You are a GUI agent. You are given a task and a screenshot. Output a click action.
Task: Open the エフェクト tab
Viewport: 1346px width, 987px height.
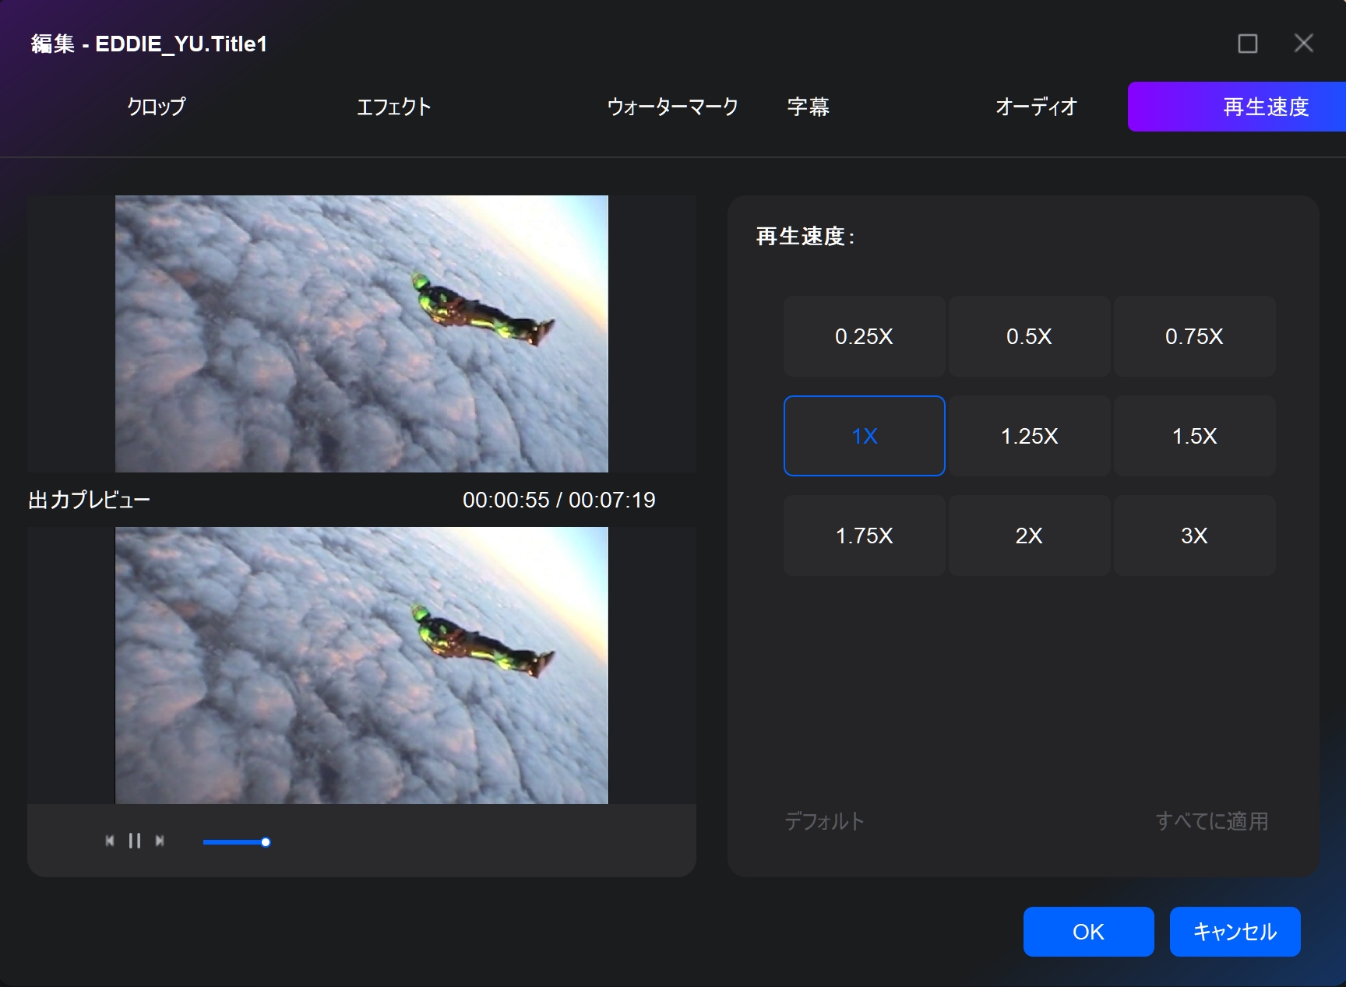coord(393,107)
